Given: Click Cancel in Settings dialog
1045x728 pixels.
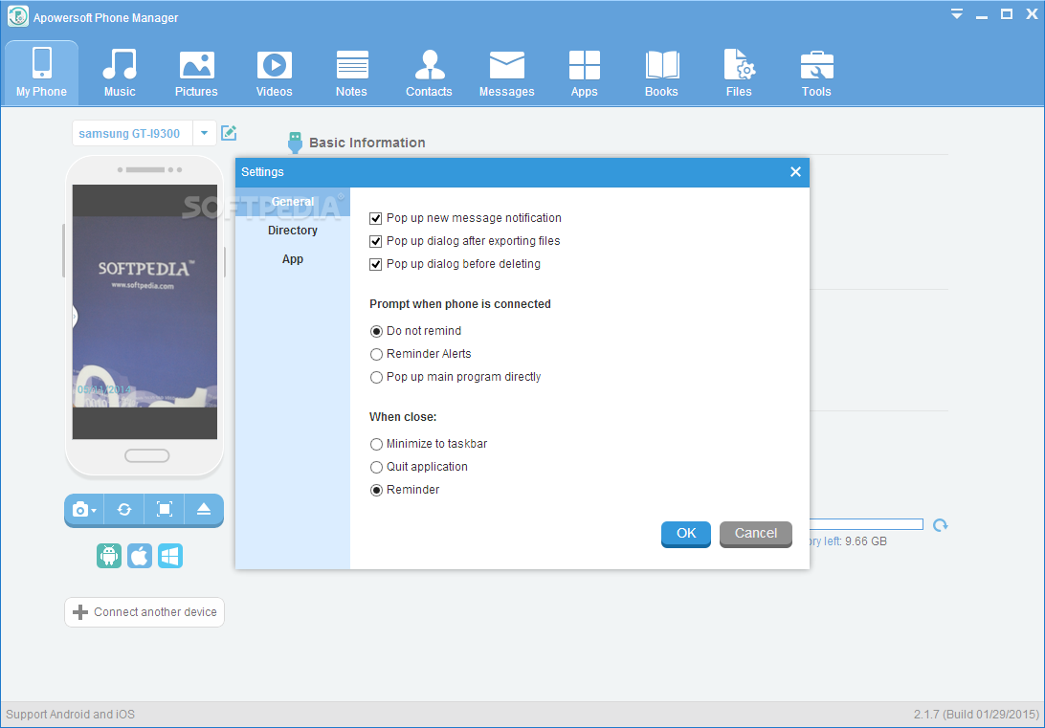Looking at the screenshot, I should 756,534.
